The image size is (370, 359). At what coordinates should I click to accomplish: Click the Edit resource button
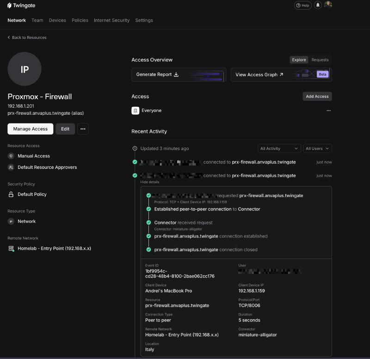point(65,129)
